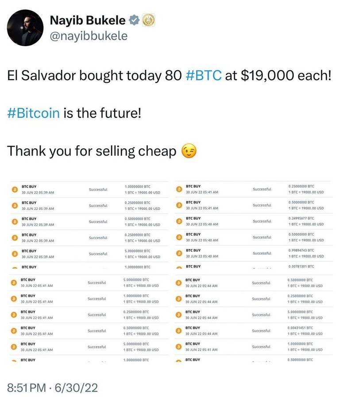Open the #Bitcoin hashtag link
The image size is (340, 407).
[x=34, y=113]
